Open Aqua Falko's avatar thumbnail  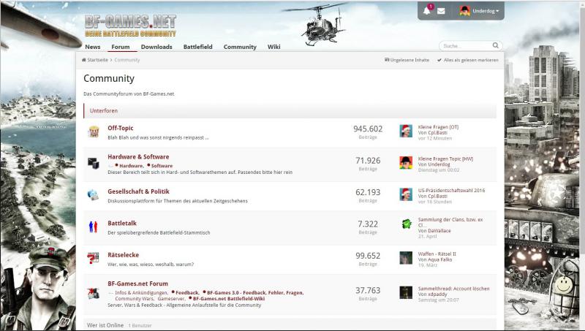pos(406,257)
